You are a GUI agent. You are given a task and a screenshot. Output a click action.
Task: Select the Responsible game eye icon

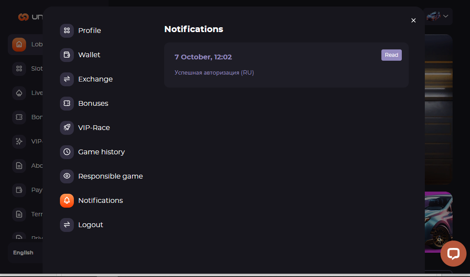click(67, 176)
